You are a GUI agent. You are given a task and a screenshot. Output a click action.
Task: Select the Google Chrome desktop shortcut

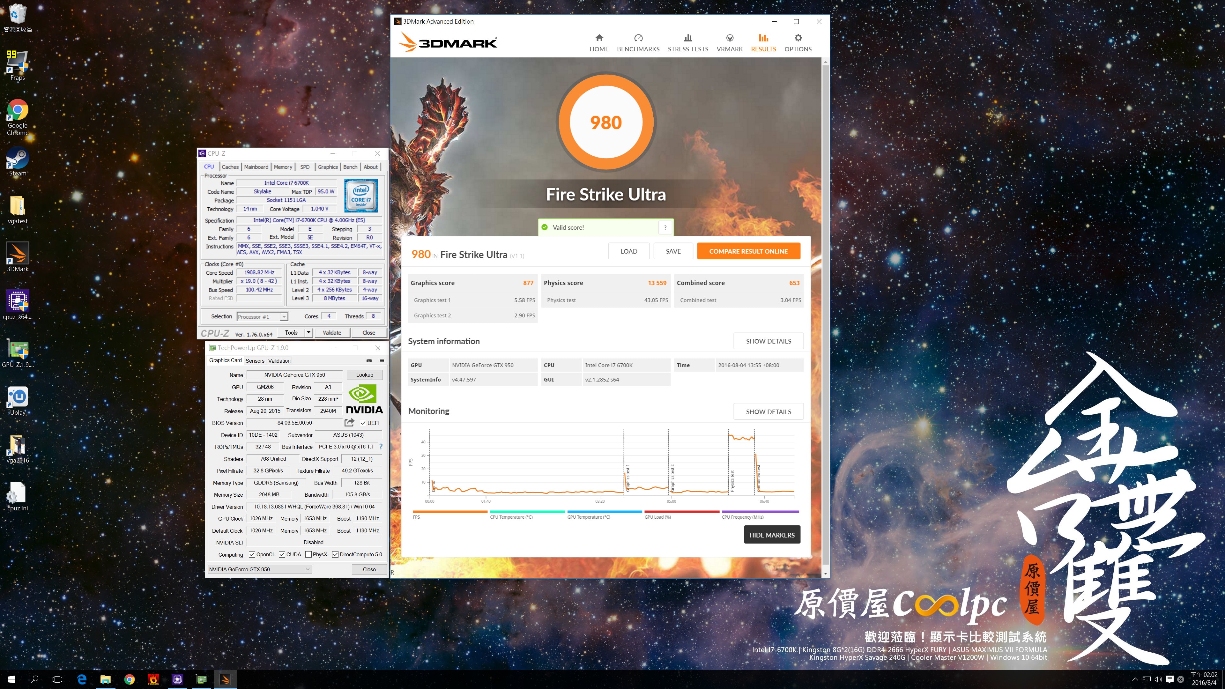(18, 117)
